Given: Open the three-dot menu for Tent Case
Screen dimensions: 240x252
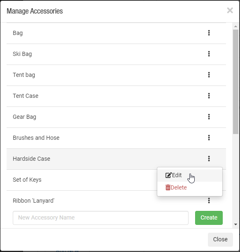Looking at the screenshot, I should (209, 96).
